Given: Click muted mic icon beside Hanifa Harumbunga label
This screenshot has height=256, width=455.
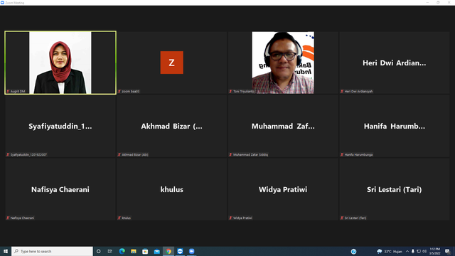Looking at the screenshot, I should (x=342, y=154).
